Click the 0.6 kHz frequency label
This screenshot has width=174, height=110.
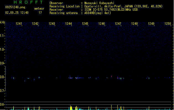click(x=2, y=105)
